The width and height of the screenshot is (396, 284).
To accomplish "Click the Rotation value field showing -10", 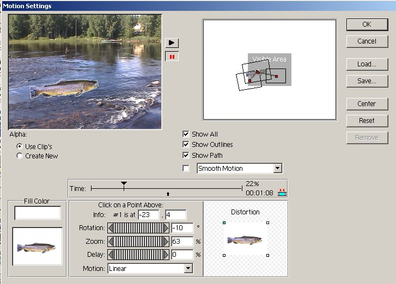I will coord(182,228).
